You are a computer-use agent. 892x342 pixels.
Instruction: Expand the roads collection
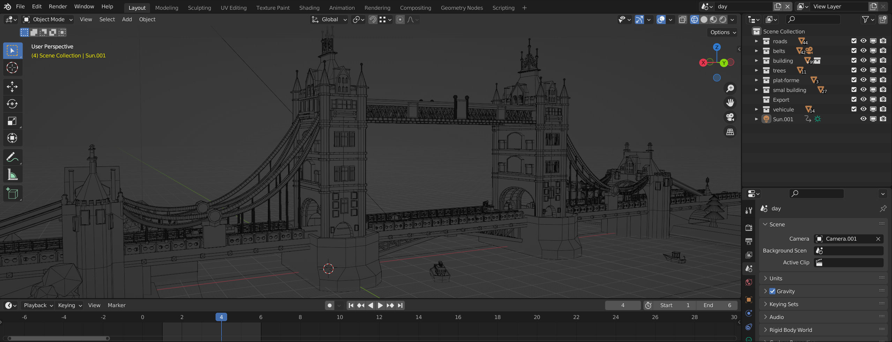(x=756, y=41)
